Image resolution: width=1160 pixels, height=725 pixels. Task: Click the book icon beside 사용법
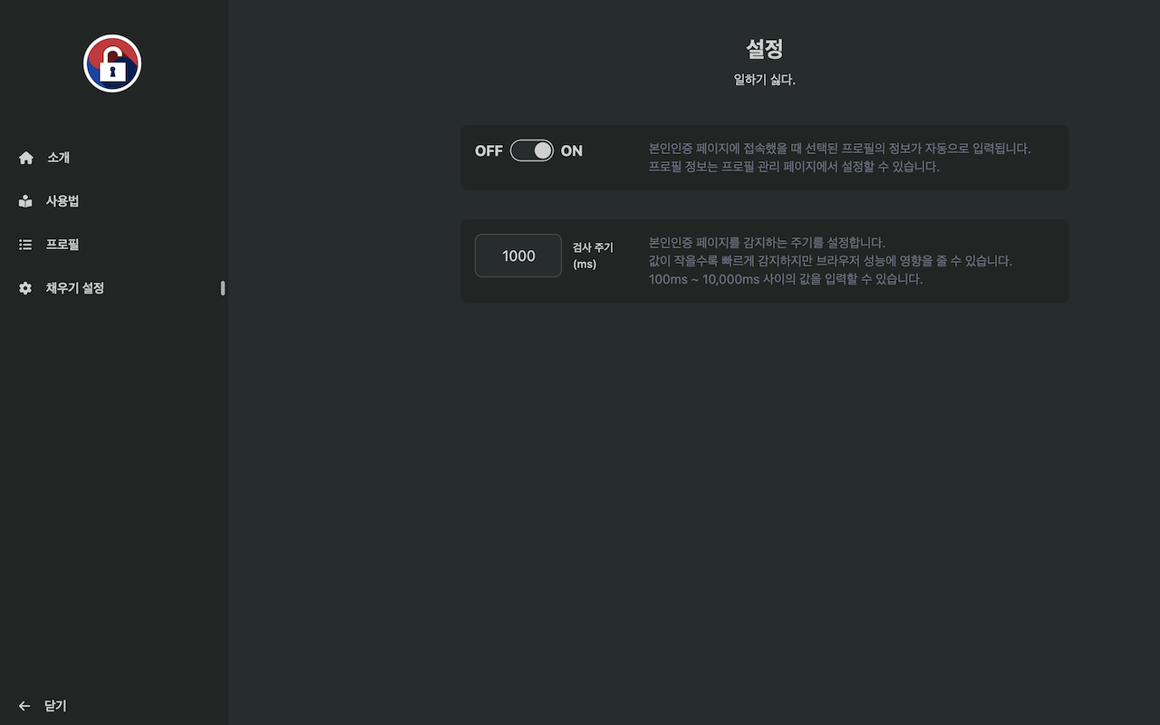point(25,201)
